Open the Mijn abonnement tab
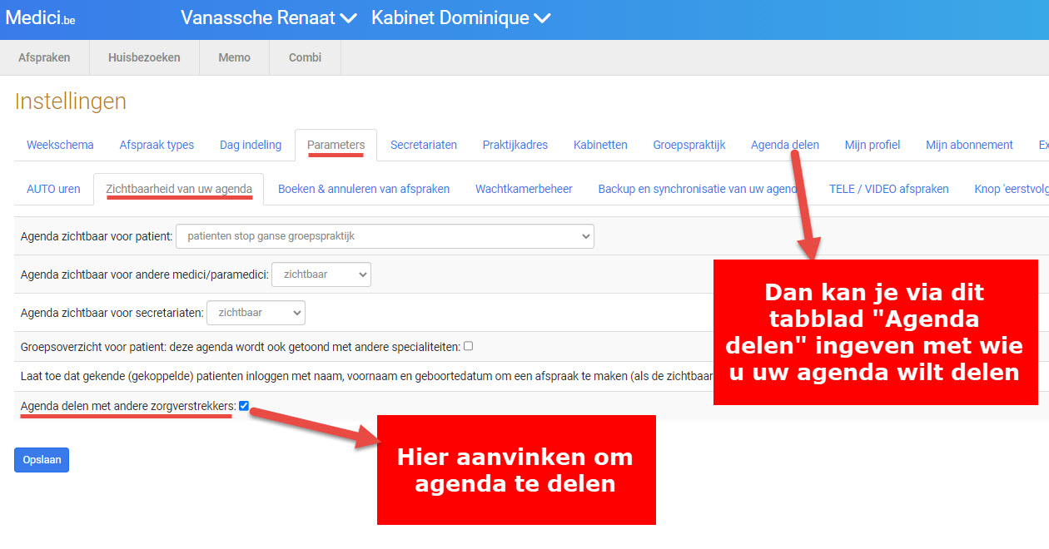The height and width of the screenshot is (549, 1049). (969, 145)
